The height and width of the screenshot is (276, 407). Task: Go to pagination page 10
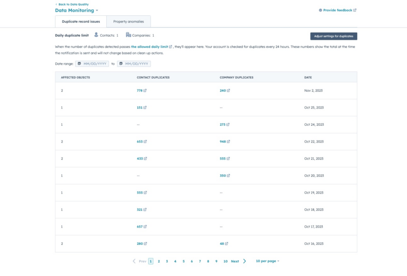tap(225, 261)
